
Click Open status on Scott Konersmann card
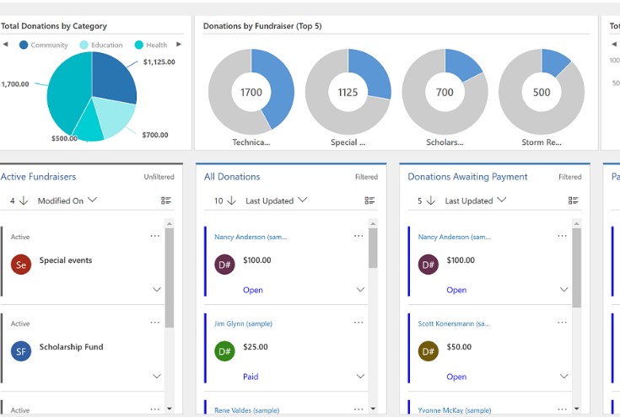point(456,377)
